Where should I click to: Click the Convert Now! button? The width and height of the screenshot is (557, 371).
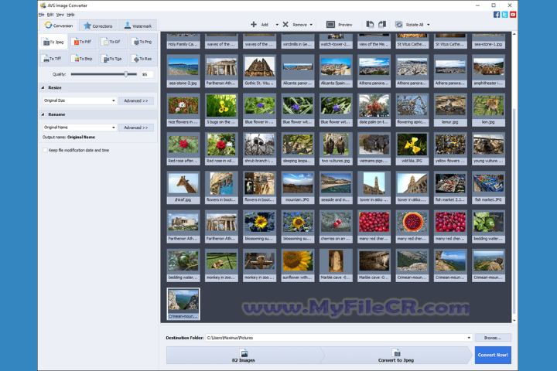tap(493, 355)
